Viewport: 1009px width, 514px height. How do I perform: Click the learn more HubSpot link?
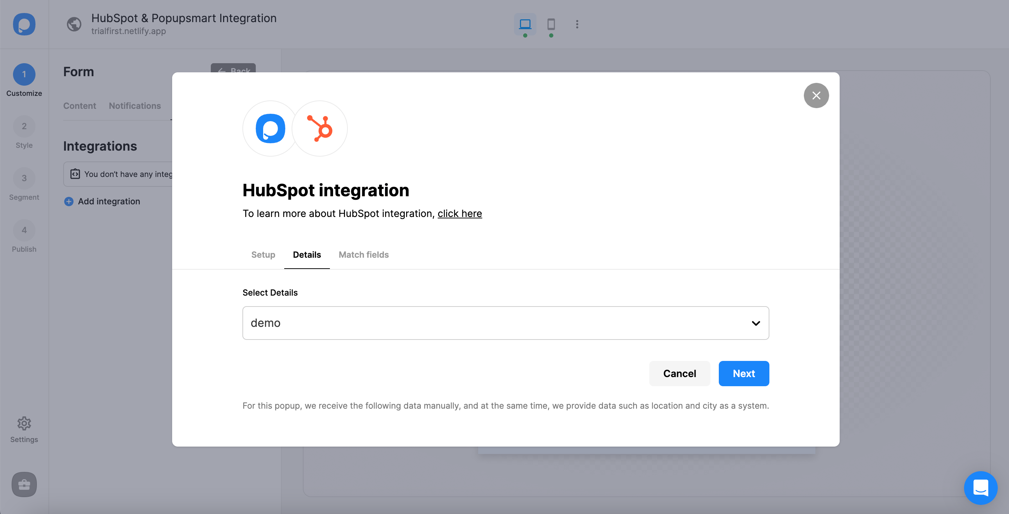[459, 213]
